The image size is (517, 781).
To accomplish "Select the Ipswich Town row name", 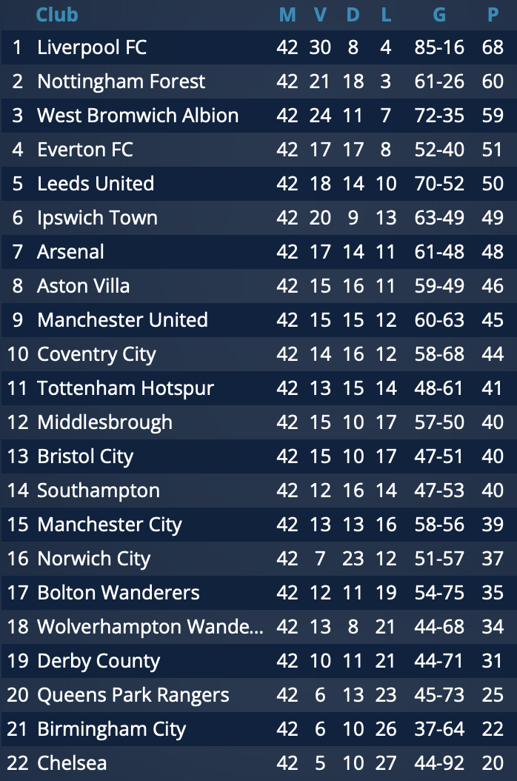I will tap(97, 218).
